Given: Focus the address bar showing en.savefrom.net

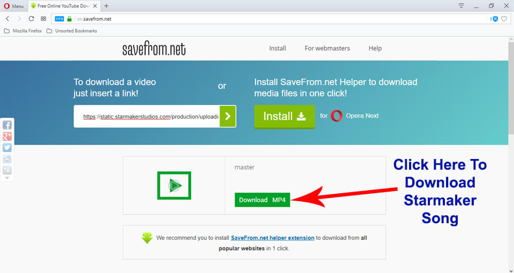Looking at the screenshot, I should (280, 19).
